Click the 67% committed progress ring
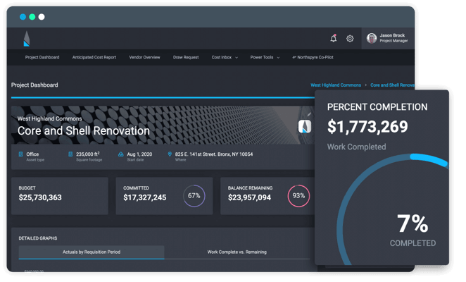 (194, 196)
